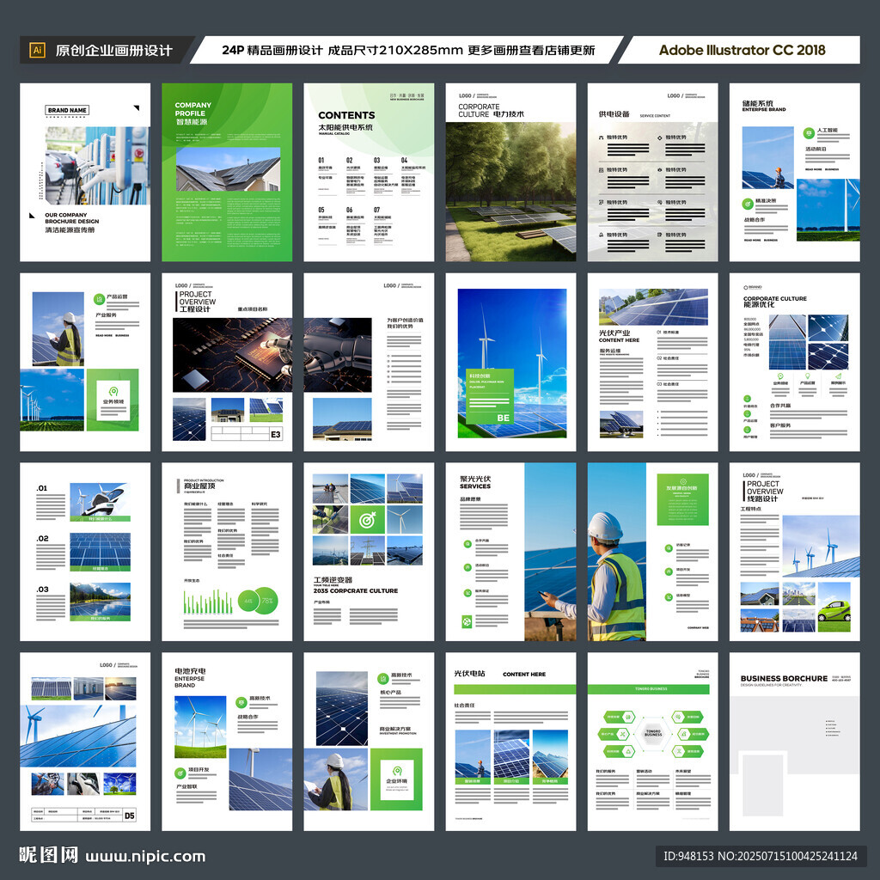This screenshot has height=880, width=880.
Task: Click the orange Ai logo icon
Action: pyautogui.click(x=37, y=50)
